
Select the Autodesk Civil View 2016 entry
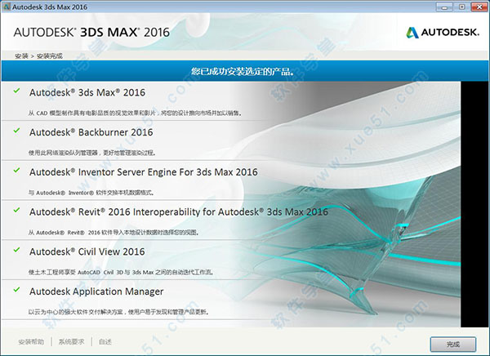click(x=87, y=251)
